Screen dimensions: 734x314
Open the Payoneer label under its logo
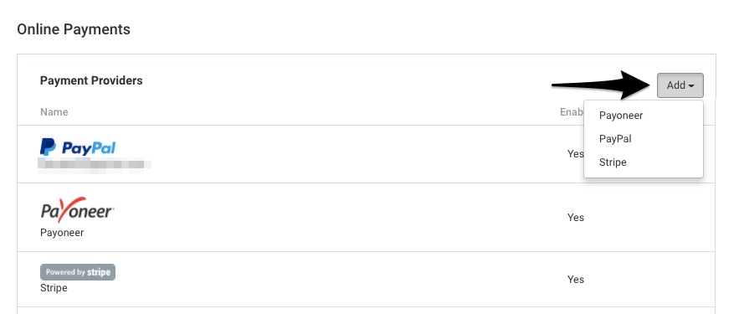[x=62, y=233]
